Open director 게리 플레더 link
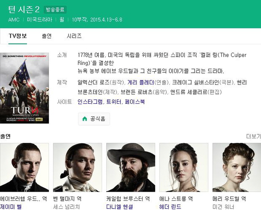 [141, 82]
